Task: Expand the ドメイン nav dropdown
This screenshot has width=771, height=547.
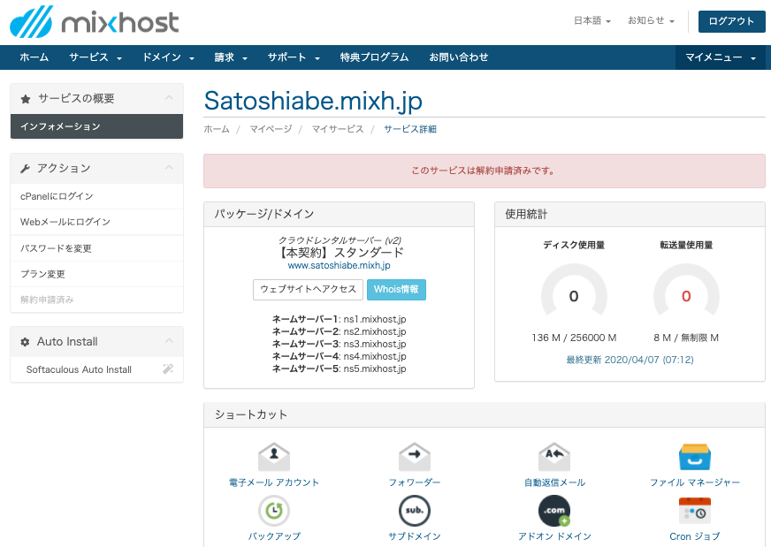Action: tap(168, 57)
